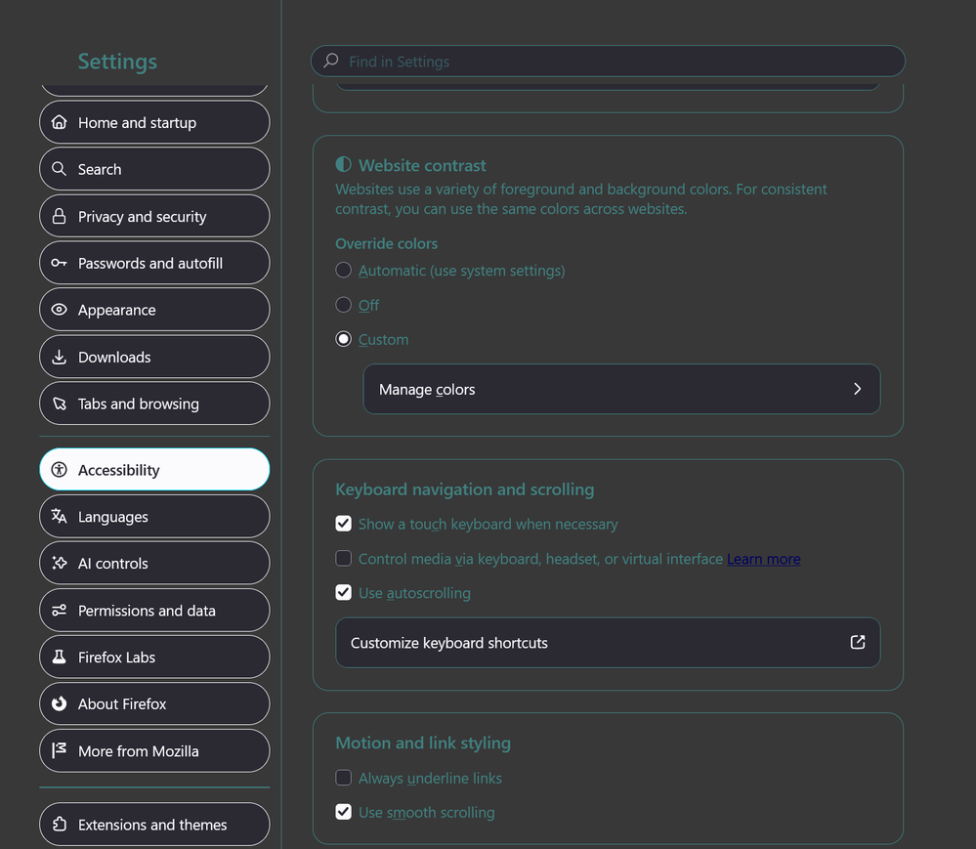Expand Manage colors using the chevron arrow
This screenshot has height=849, width=976.
pos(857,389)
